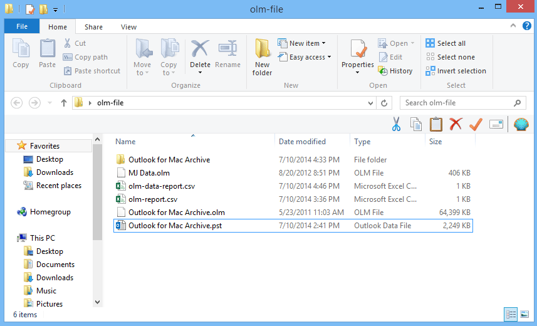This screenshot has height=326, width=537.
Task: Click the Search olm-file box
Action: 462,103
